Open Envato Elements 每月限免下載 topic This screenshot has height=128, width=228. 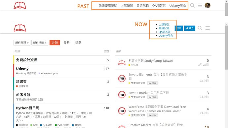[x=158, y=77]
